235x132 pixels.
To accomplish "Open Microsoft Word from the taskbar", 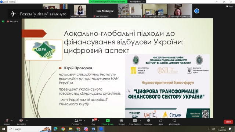I will [94, 129].
